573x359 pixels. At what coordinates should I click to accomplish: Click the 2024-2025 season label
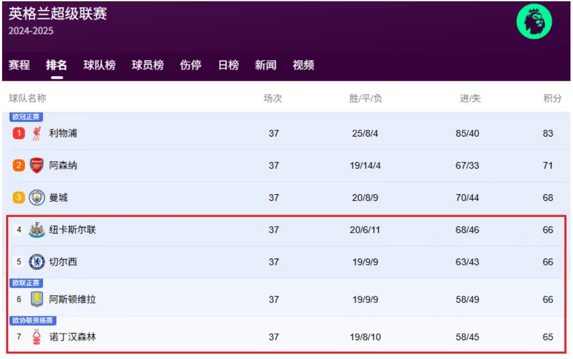click(31, 31)
